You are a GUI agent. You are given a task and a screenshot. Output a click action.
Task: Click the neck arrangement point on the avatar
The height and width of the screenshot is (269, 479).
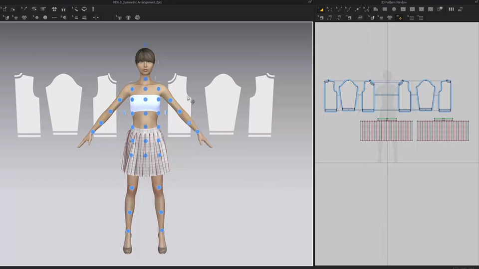pyautogui.click(x=146, y=79)
